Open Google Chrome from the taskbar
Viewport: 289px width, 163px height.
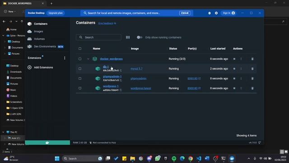tap(191, 158)
